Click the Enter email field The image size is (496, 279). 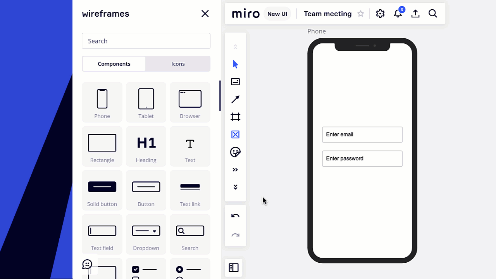[362, 134]
